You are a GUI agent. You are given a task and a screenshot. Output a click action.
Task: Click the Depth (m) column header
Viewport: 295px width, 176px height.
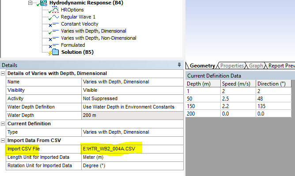click(203, 84)
